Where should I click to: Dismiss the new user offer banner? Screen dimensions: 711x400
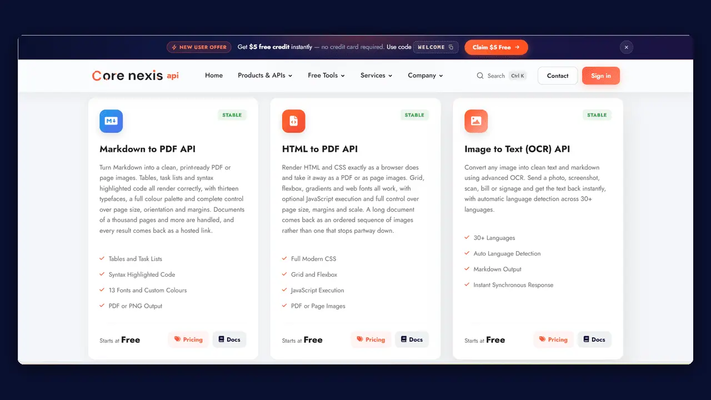(626, 47)
